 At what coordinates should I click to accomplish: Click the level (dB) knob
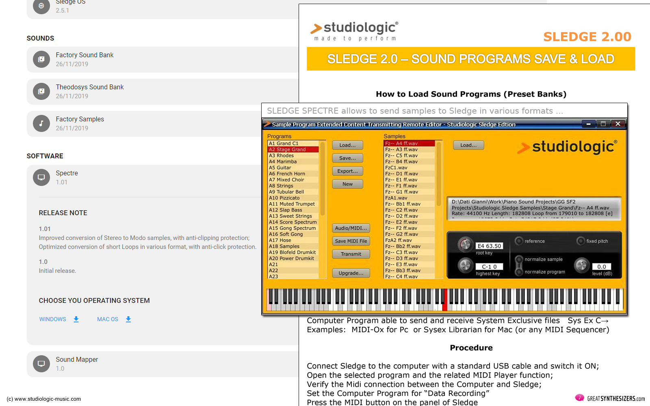pyautogui.click(x=582, y=265)
